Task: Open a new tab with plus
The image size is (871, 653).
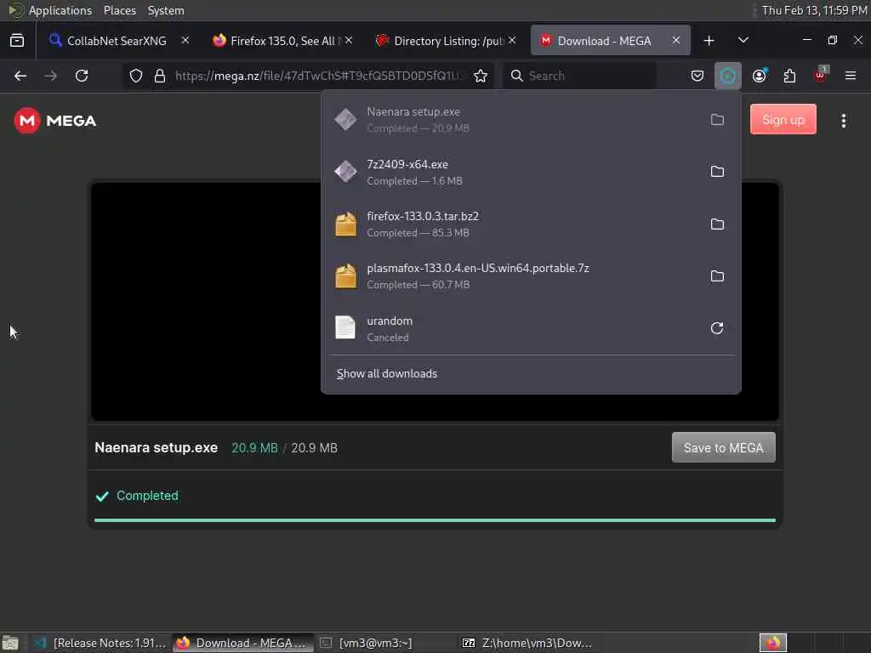Action: point(709,41)
